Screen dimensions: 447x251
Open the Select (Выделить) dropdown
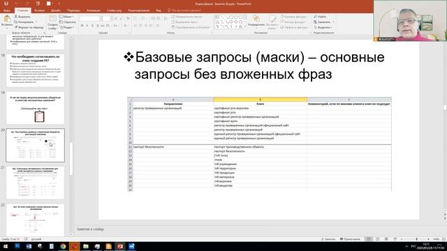click(323, 27)
